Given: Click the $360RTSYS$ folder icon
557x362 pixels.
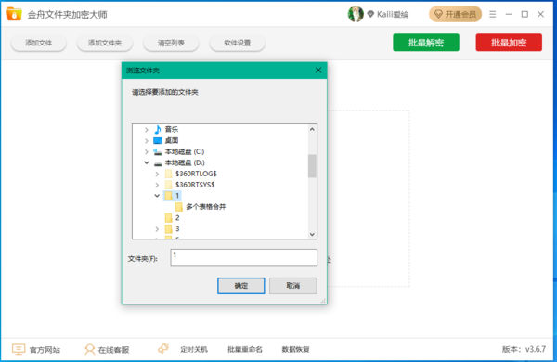Looking at the screenshot, I should point(169,185).
